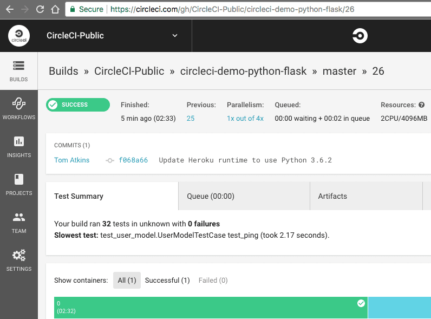The image size is (431, 319).
Task: Filter to Successful (1) containers
Action: click(x=167, y=280)
